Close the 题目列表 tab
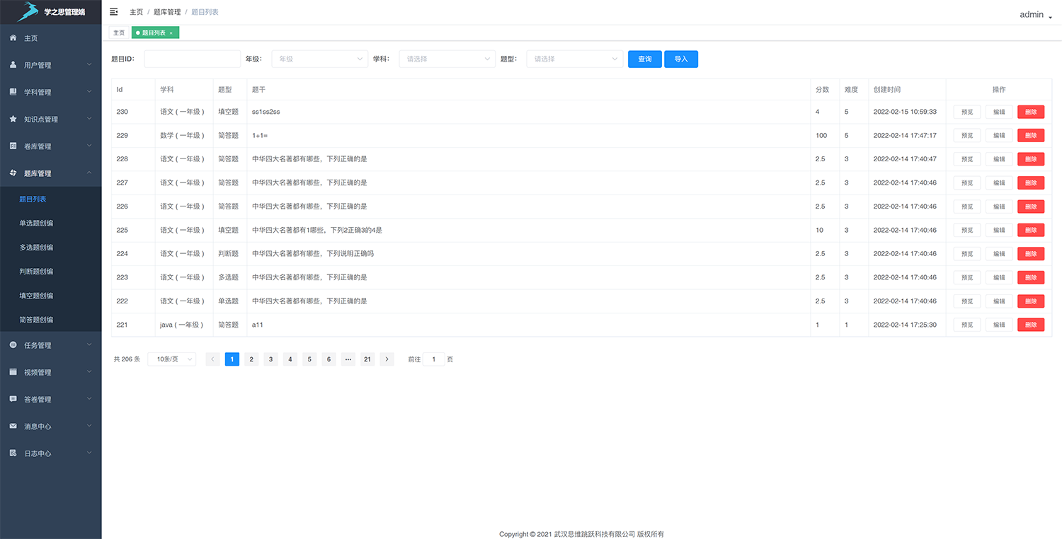This screenshot has height=539, width=1062. pyautogui.click(x=171, y=33)
